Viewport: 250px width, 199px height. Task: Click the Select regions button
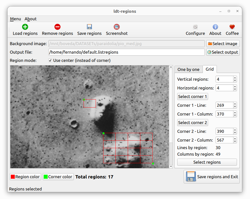coord(207,162)
